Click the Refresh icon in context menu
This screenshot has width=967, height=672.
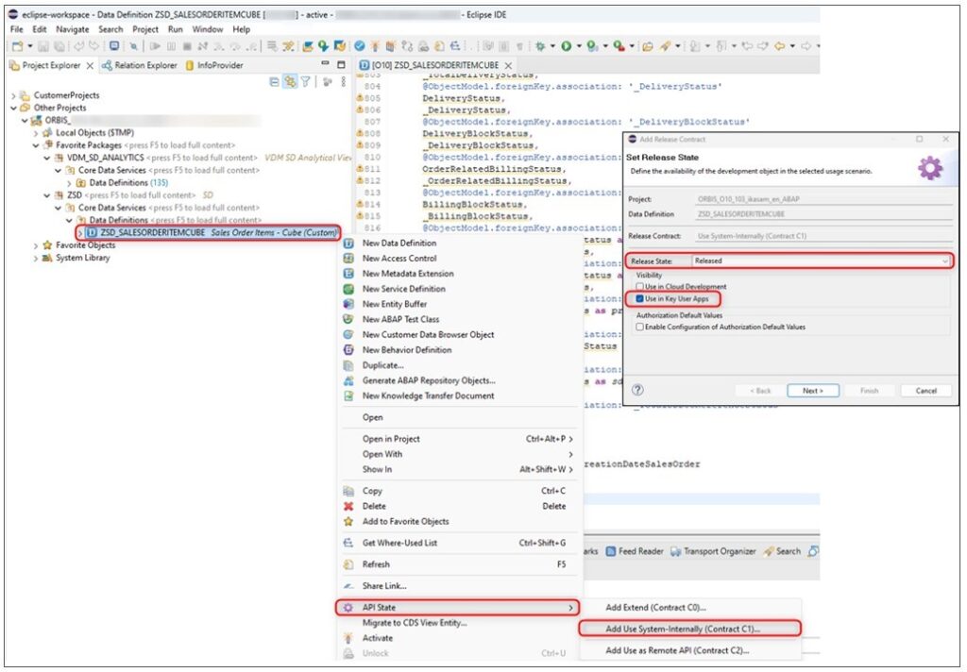pyautogui.click(x=348, y=564)
